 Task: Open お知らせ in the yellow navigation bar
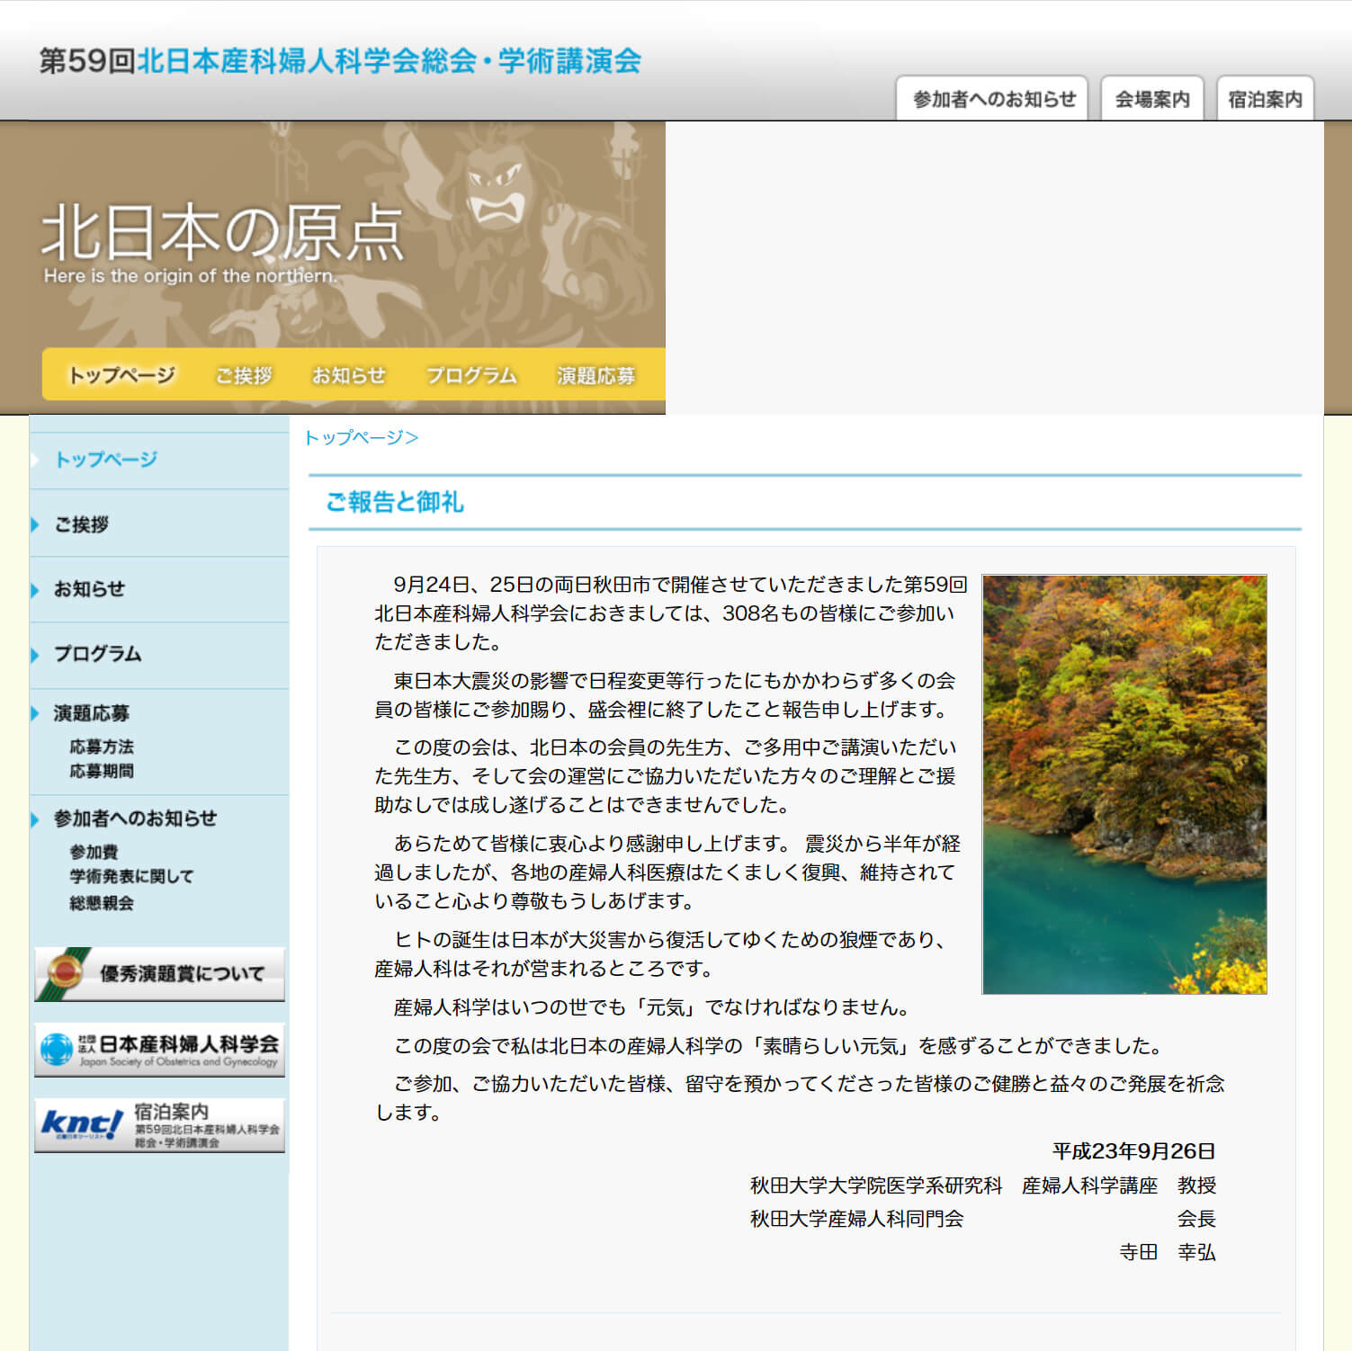coord(348,375)
